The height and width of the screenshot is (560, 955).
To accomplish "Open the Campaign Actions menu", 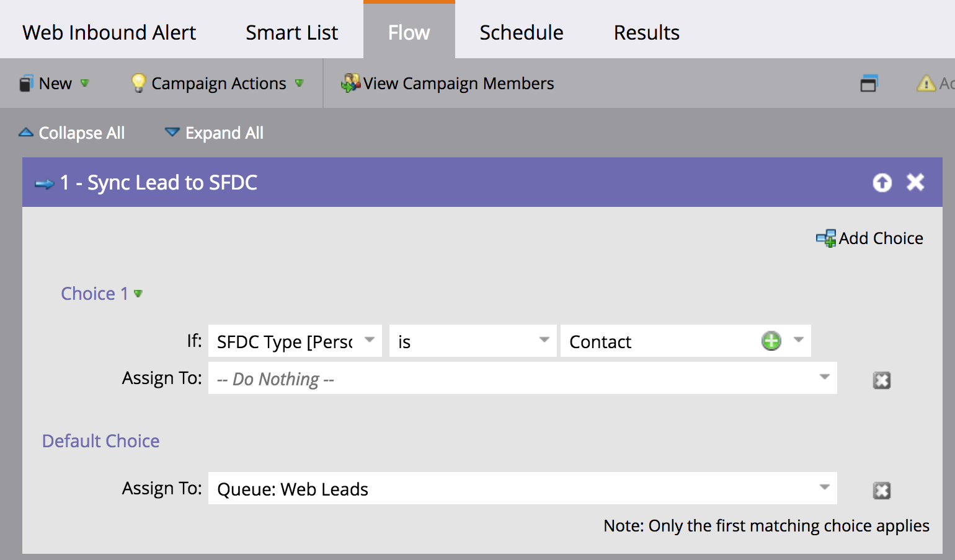I will [x=218, y=84].
